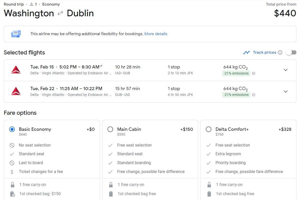Click the Basic Economy title
This screenshot has width=299, height=200.
(35, 129)
